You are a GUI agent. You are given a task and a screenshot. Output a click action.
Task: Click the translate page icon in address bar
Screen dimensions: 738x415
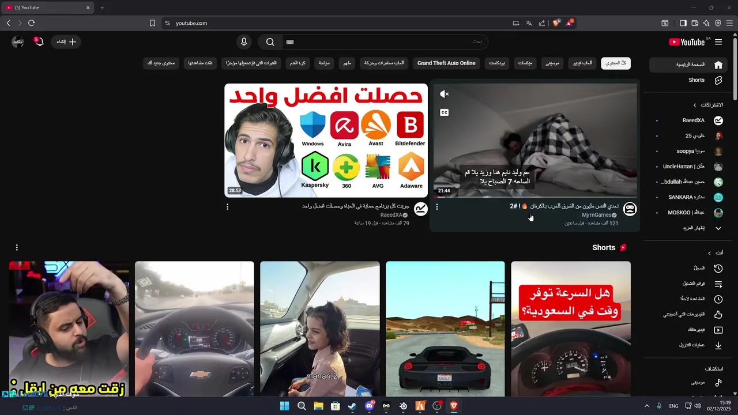pyautogui.click(x=529, y=23)
